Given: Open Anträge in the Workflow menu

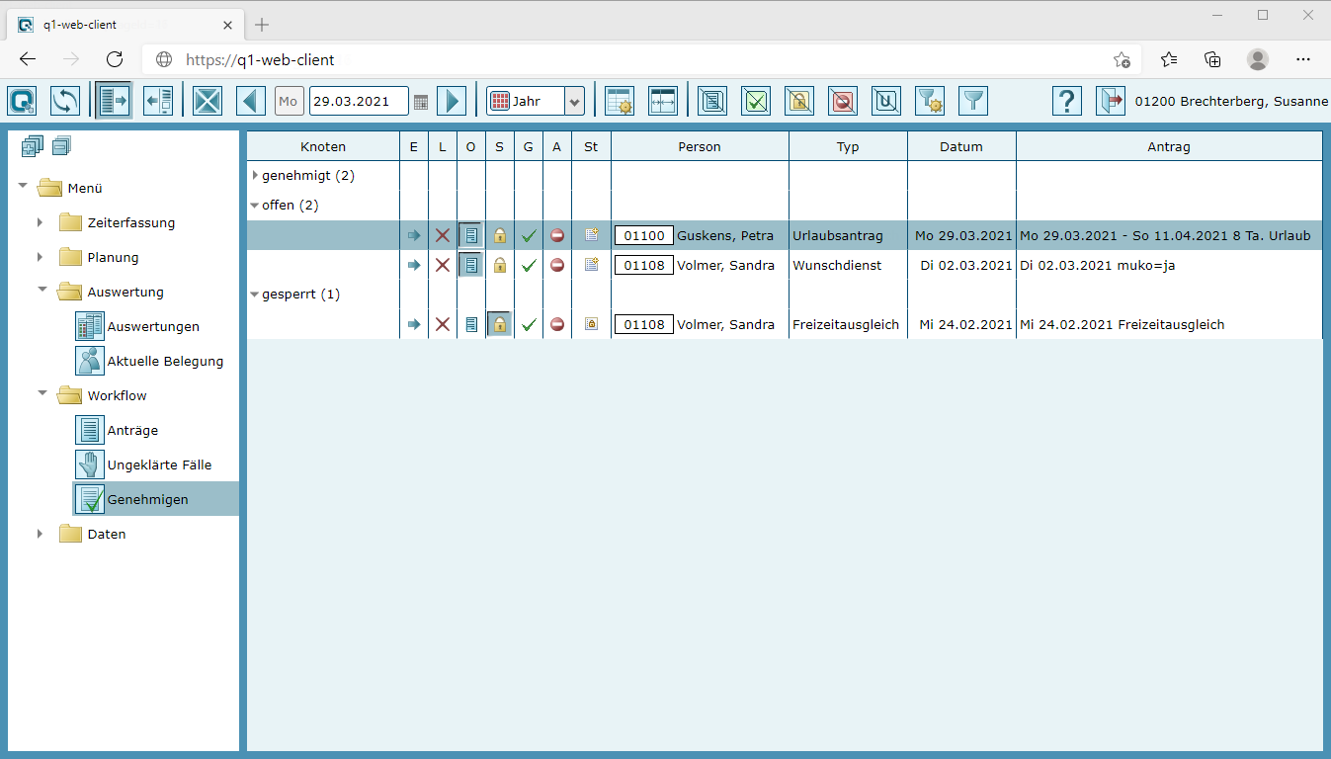Looking at the screenshot, I should click(x=132, y=431).
